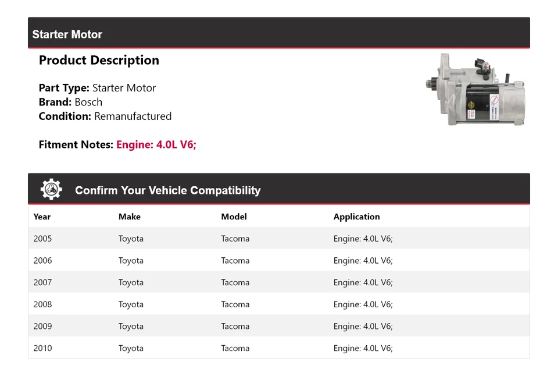The height and width of the screenshot is (376, 558).
Task: Select the Year column header
Action: click(x=42, y=217)
